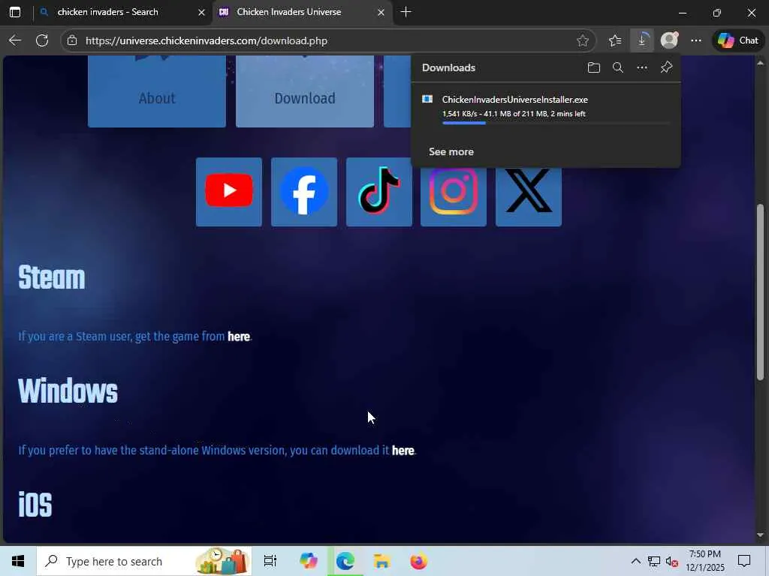Open the network tray icon

(654, 561)
